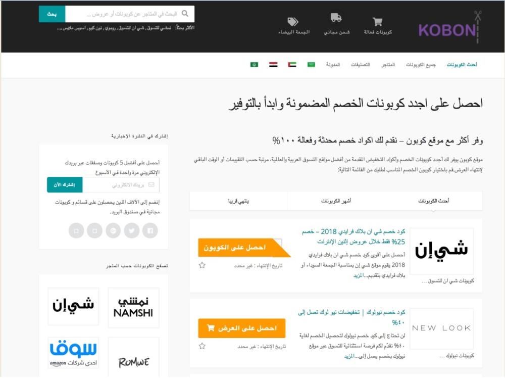Switch to أحدث الكوبونات tab
Viewport: 505px width, 378px height.
click(x=433, y=201)
